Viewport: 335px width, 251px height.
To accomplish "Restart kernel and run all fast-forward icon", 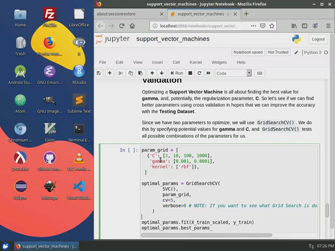I will tap(209, 73).
